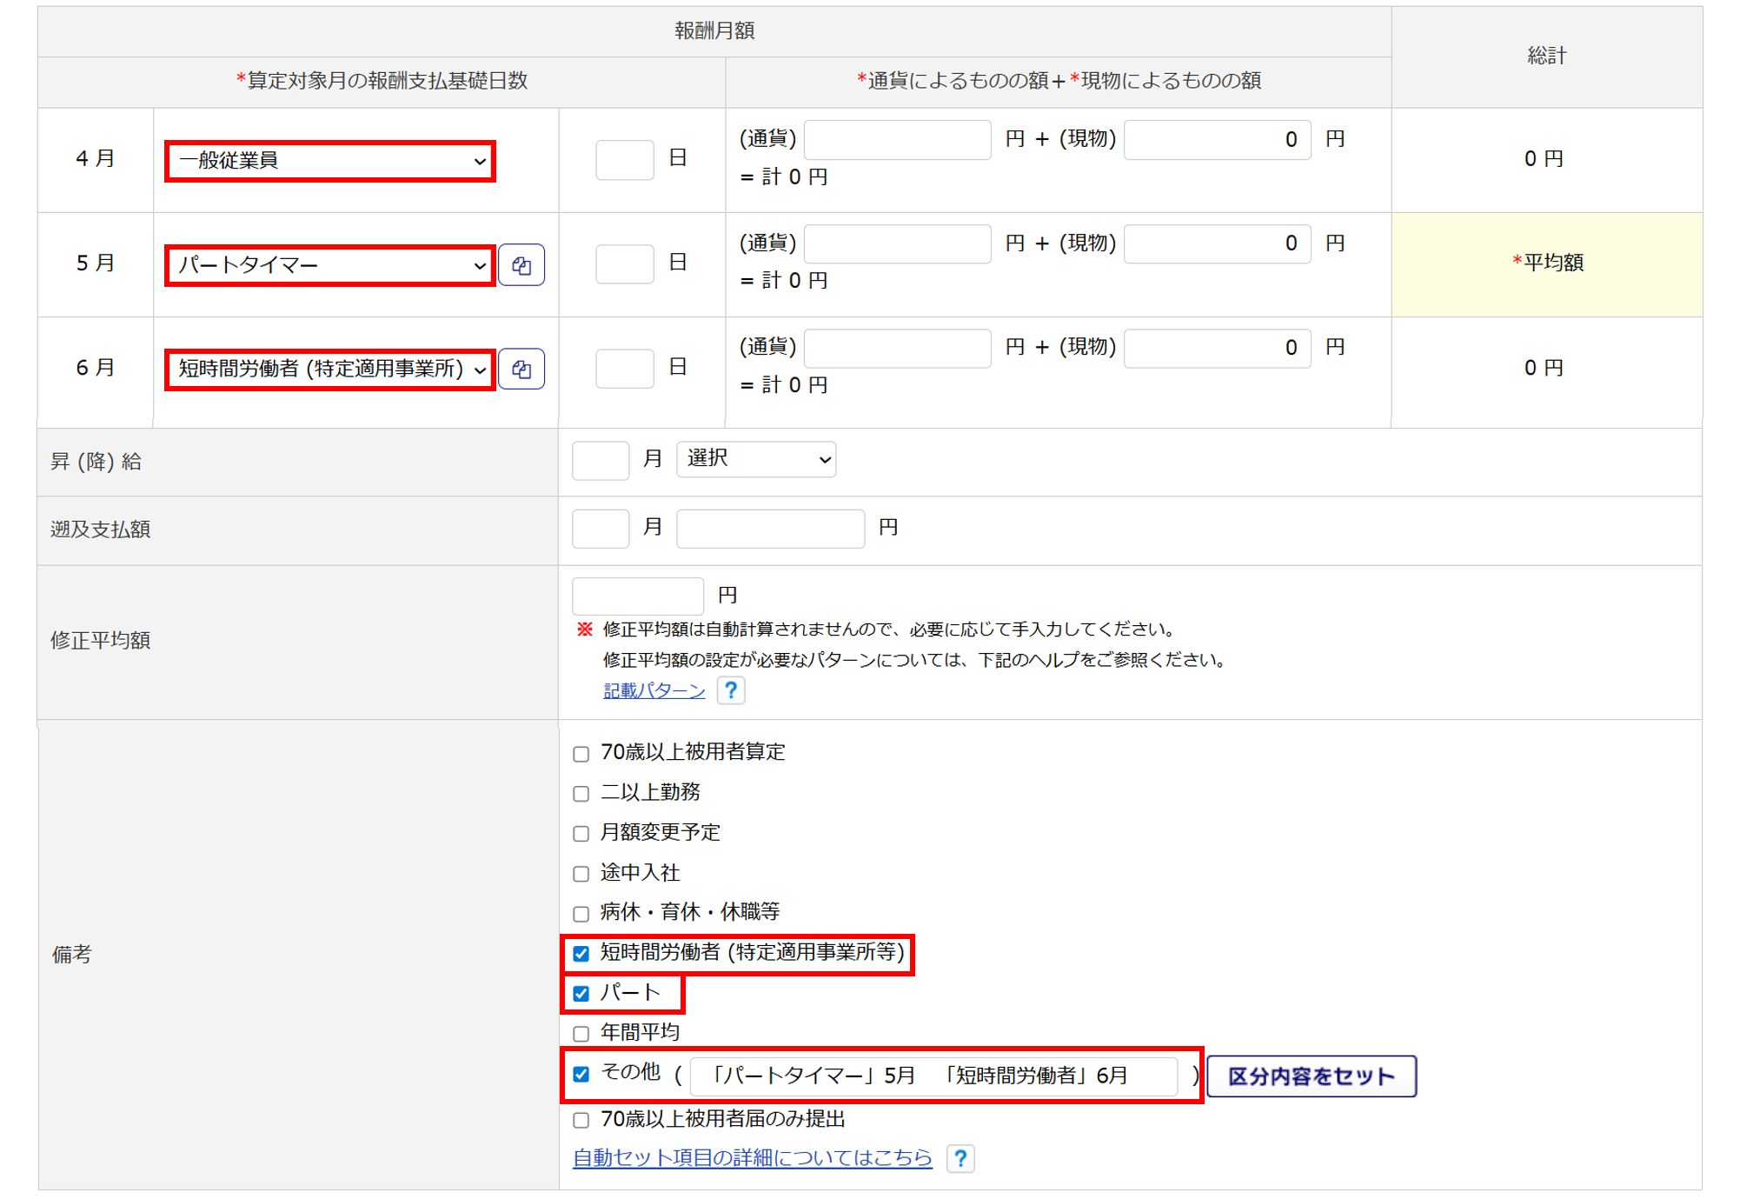
Task: Enable the 年間平均 checkbox
Action: tap(581, 1033)
